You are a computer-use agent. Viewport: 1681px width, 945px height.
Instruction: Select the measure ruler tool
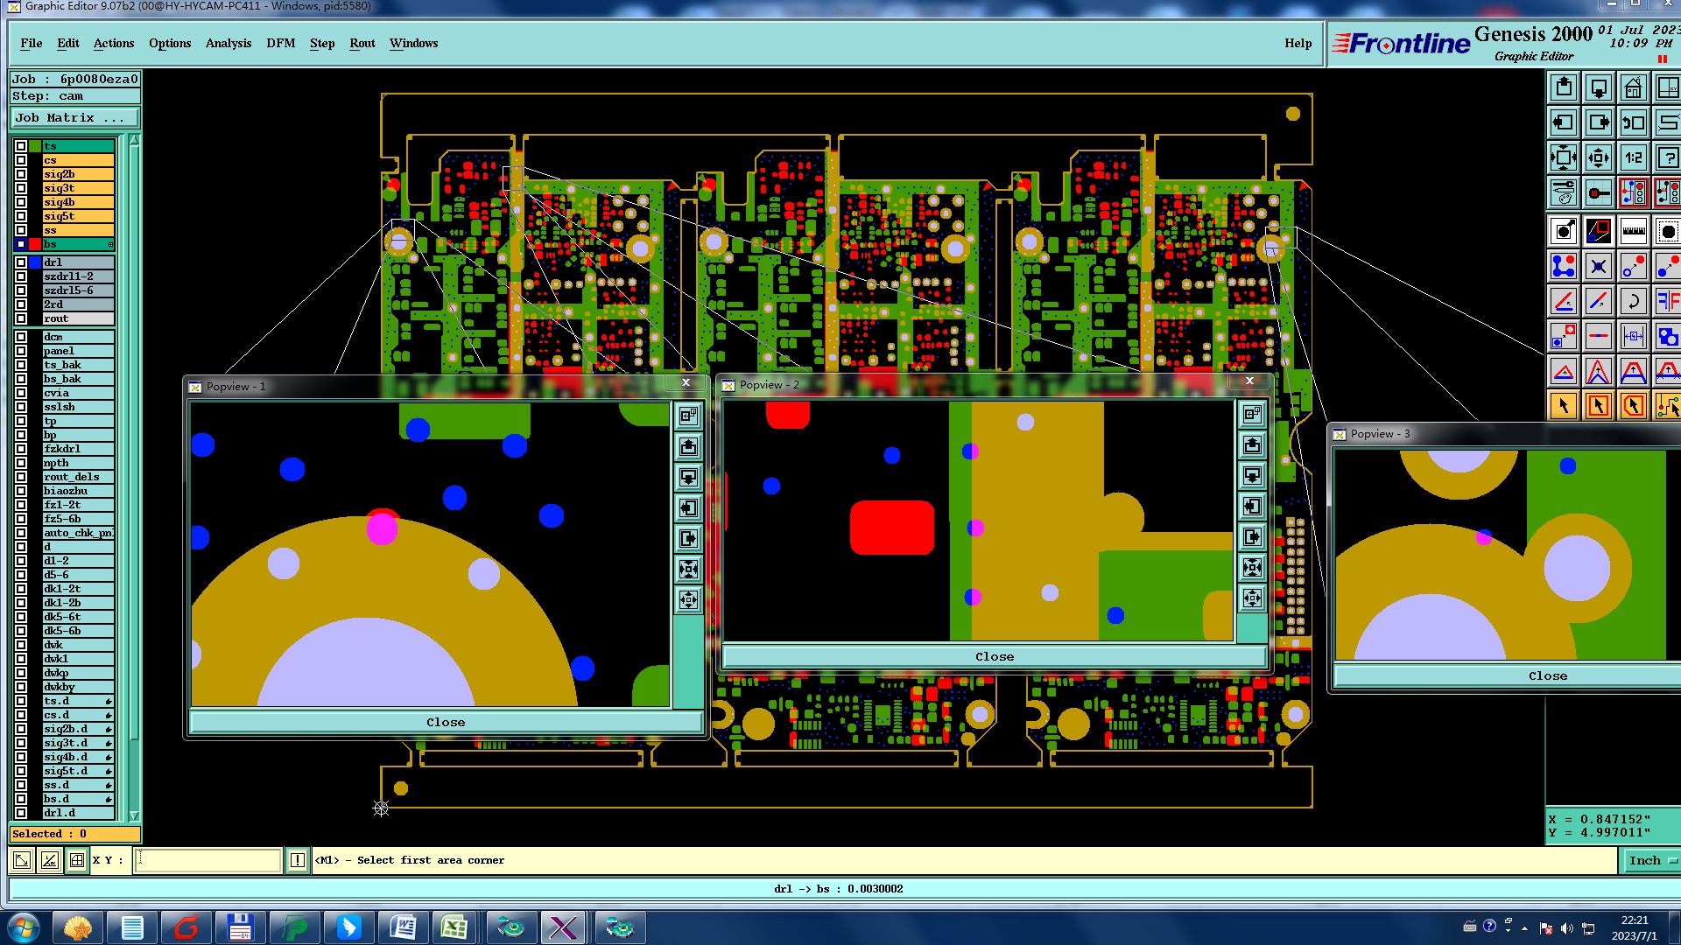[x=1633, y=232]
